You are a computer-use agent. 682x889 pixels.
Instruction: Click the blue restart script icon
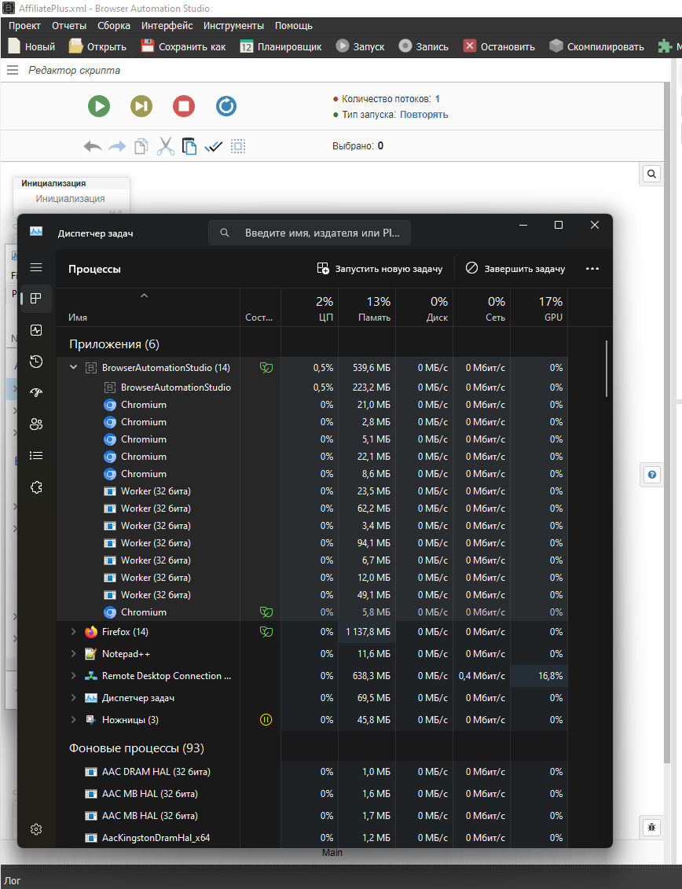[x=226, y=106]
